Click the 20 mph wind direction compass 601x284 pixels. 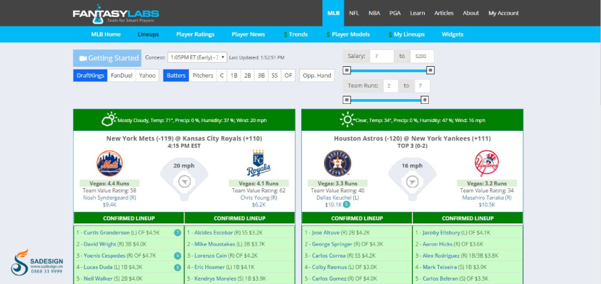pyautogui.click(x=184, y=181)
